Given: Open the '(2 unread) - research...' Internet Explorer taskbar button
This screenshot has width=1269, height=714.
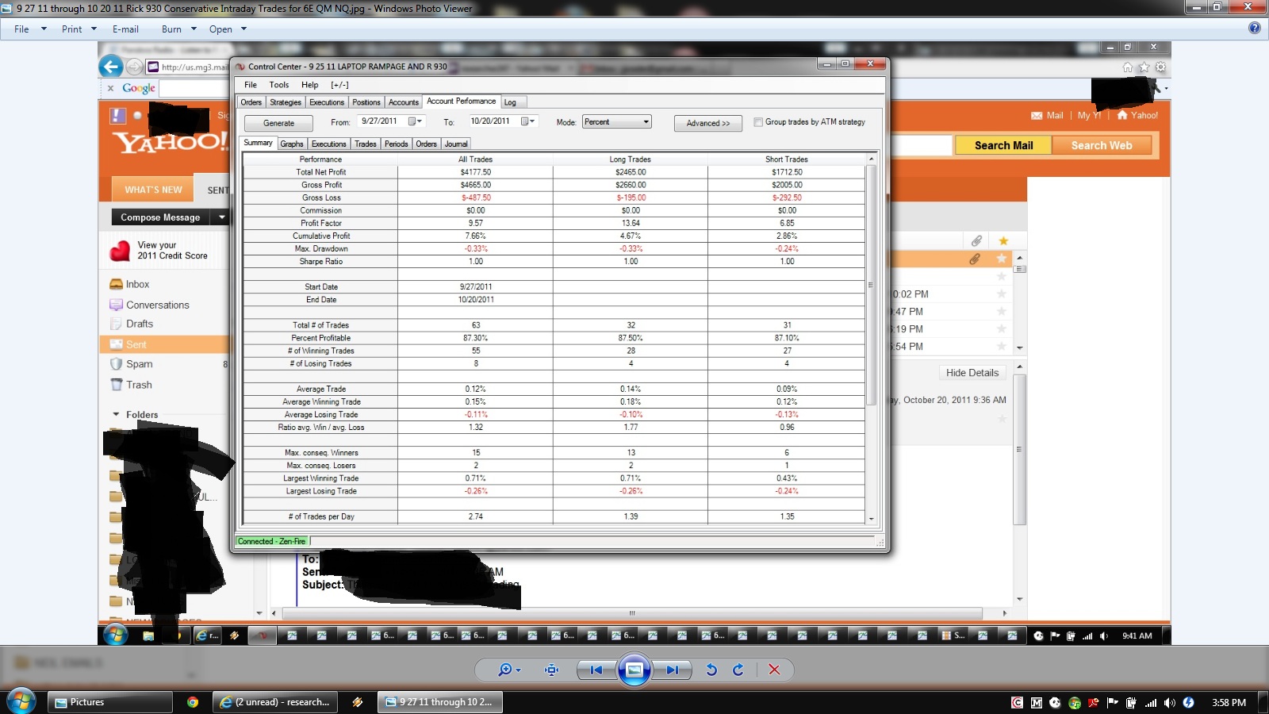Looking at the screenshot, I should point(275,702).
